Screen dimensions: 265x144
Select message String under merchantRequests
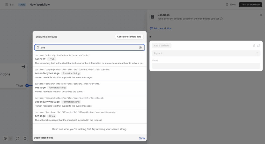90,116
